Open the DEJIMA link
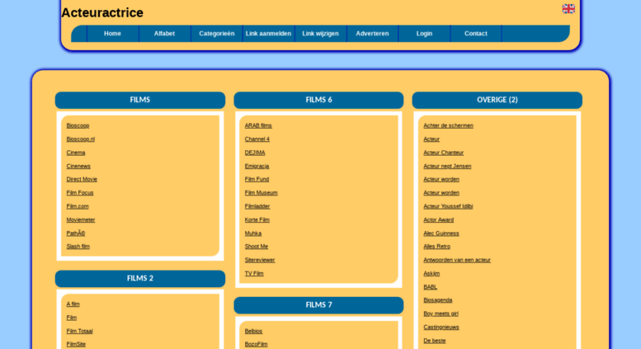The image size is (641, 349). pyautogui.click(x=255, y=153)
